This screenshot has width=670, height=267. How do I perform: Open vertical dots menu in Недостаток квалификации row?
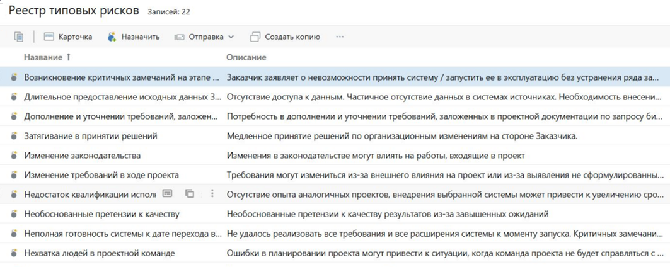(x=212, y=194)
